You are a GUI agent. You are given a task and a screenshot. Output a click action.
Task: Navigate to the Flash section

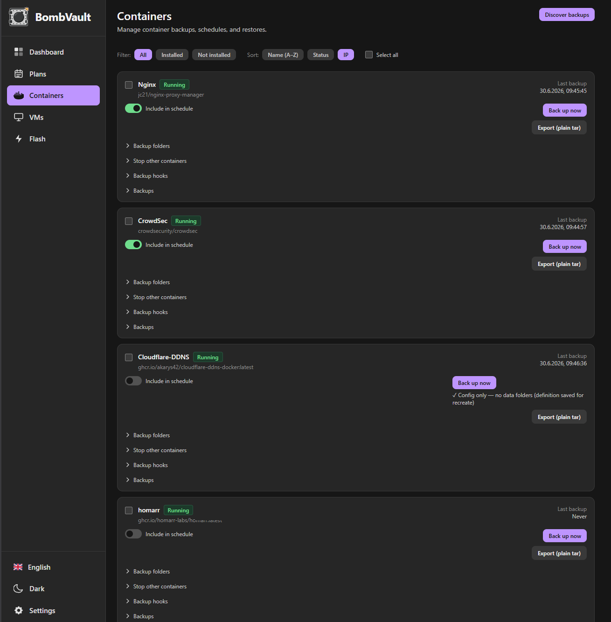coord(53,139)
